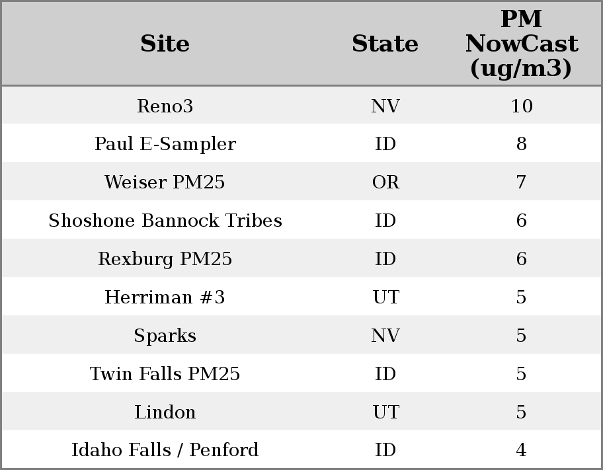603x470 pixels.
Task: Click the Site column header
Action: point(165,44)
